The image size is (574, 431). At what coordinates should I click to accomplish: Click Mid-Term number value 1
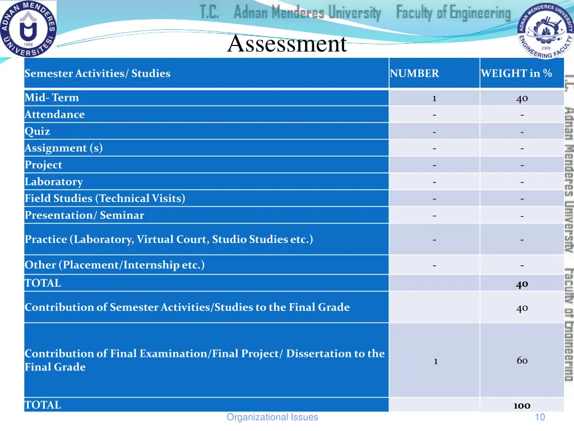(x=434, y=99)
